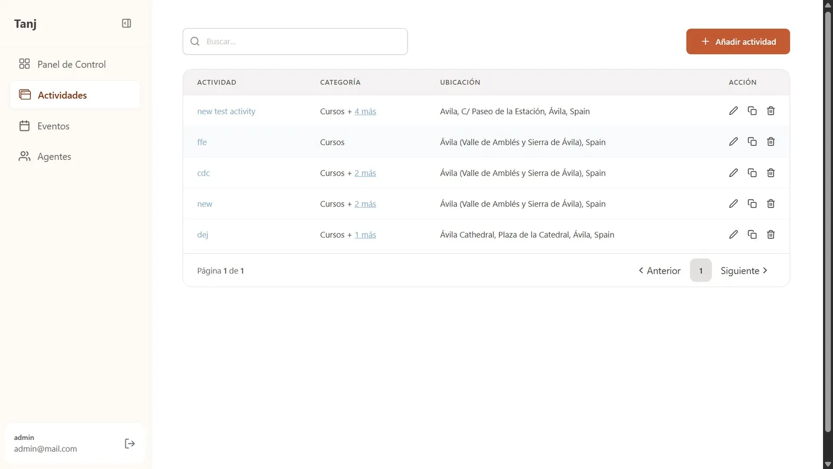Delete the 'new test activity' row
The width and height of the screenshot is (833, 469).
(x=771, y=111)
